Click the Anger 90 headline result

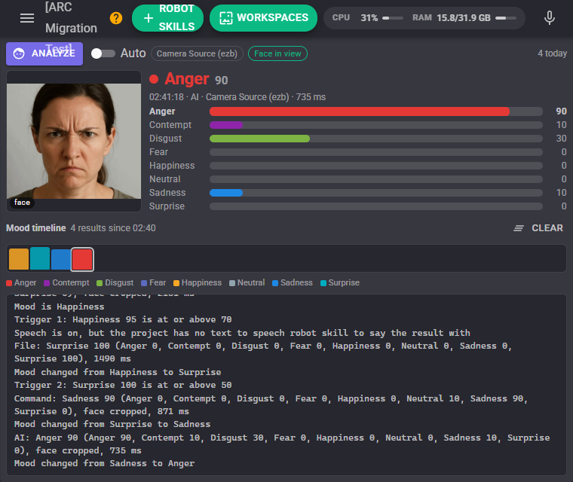tap(189, 79)
